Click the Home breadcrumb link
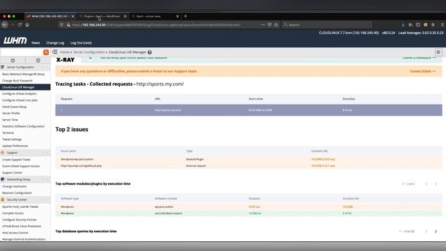Image resolution: width=446 pixels, height=251 pixels. [65, 52]
